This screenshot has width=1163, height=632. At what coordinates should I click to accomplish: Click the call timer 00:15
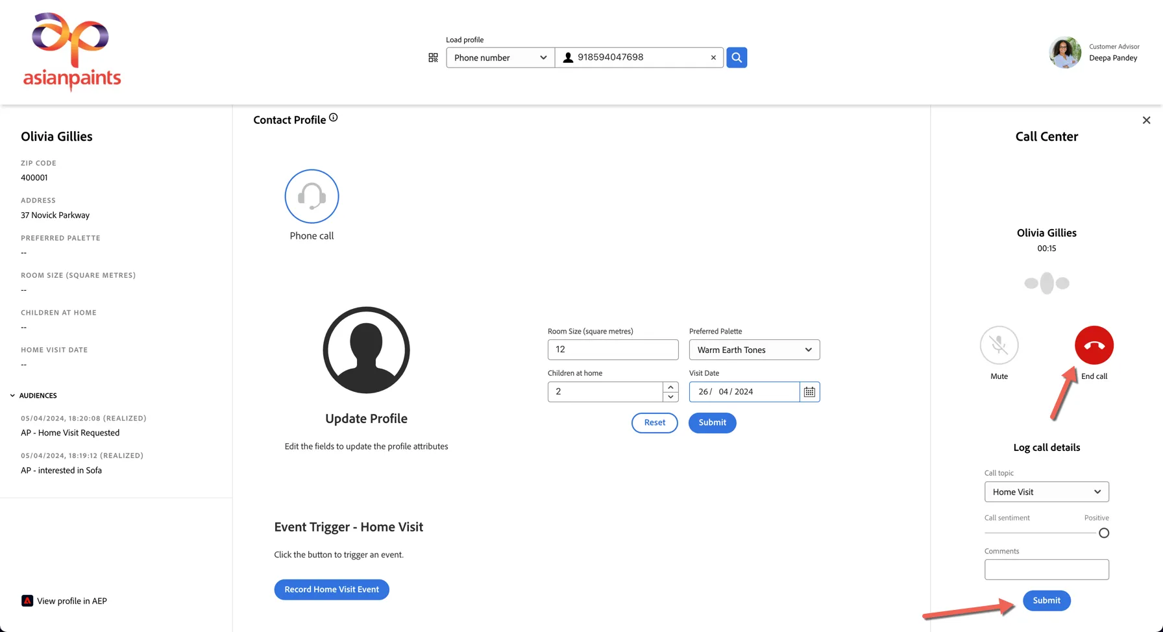tap(1046, 249)
